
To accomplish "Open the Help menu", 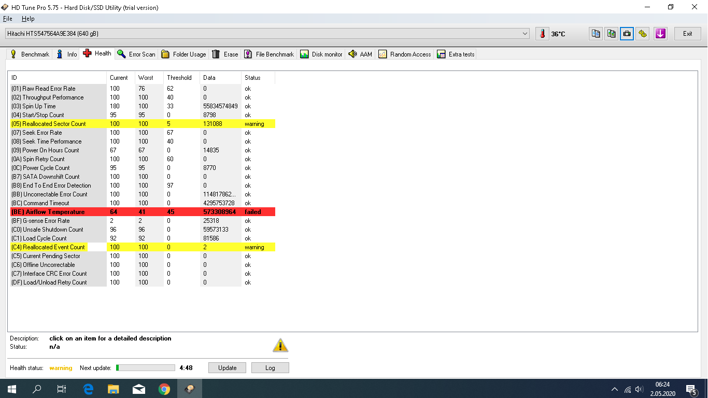I will (x=28, y=19).
